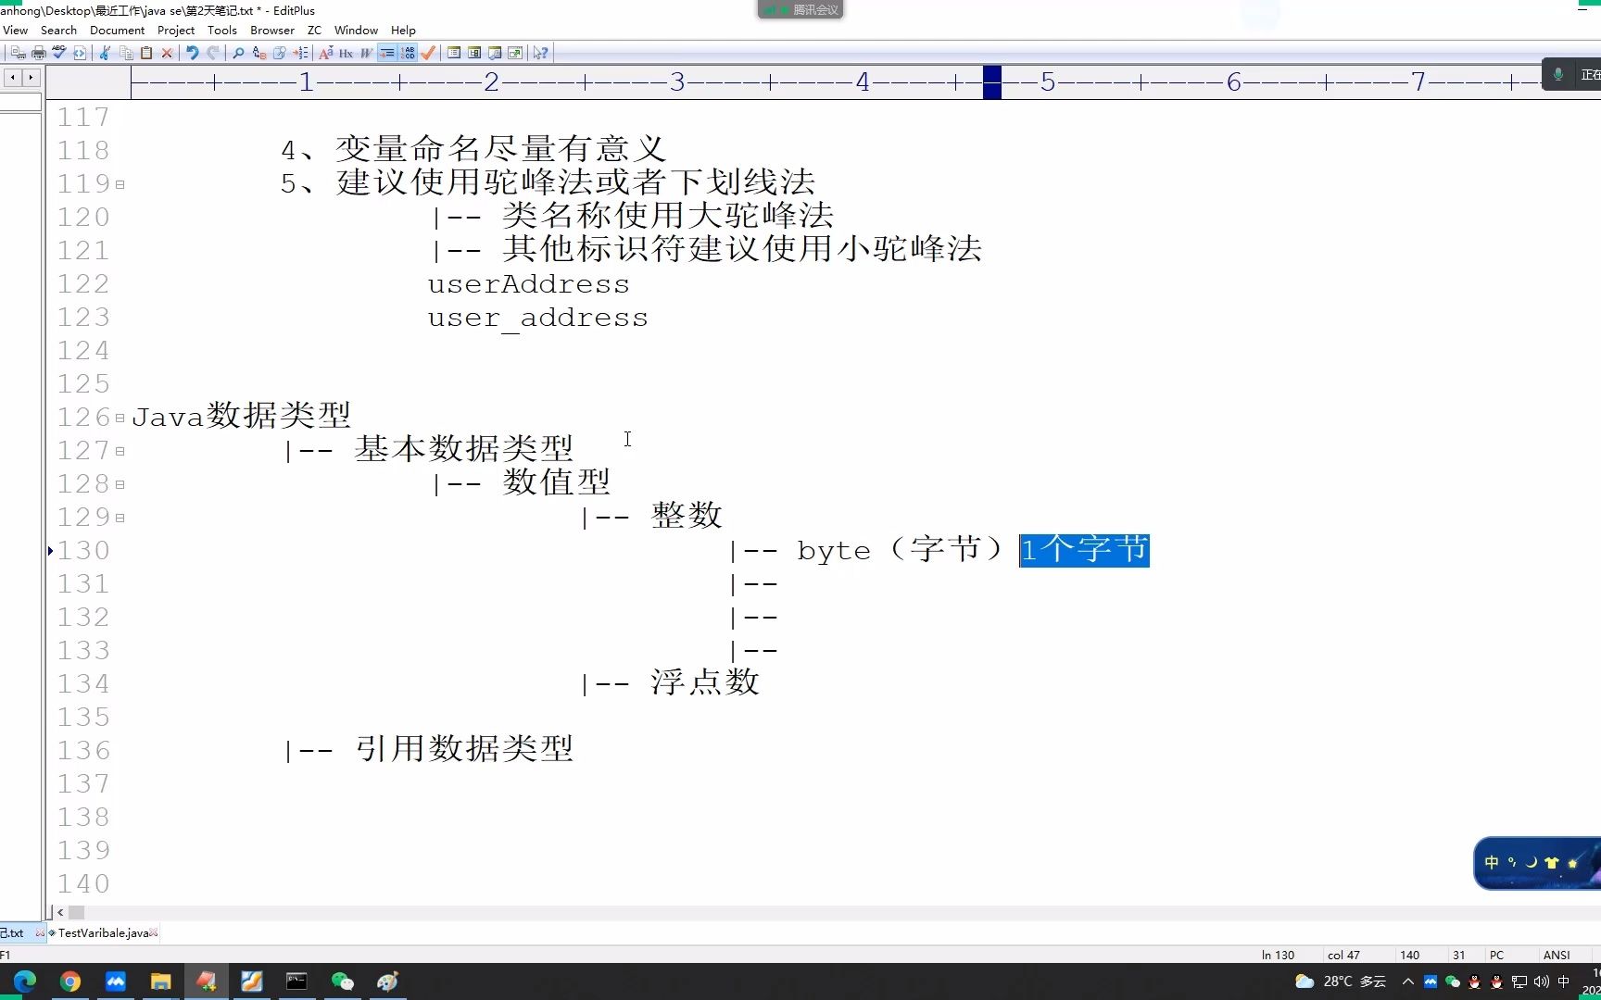The height and width of the screenshot is (1000, 1601).
Task: Open the Tools menu
Action: (x=222, y=30)
